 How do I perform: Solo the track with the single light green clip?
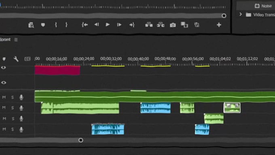coord(13,119)
